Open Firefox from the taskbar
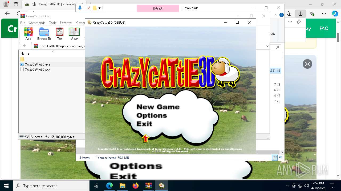Viewport: 341px width, 191px height. tap(136, 186)
